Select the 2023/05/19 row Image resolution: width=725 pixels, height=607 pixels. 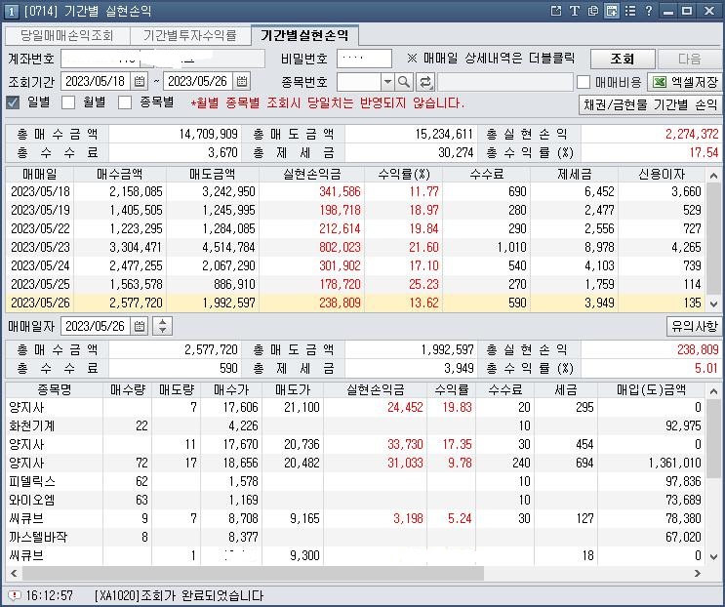pos(355,210)
